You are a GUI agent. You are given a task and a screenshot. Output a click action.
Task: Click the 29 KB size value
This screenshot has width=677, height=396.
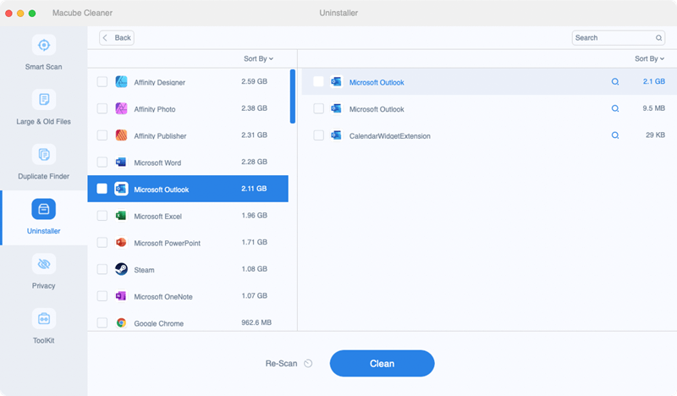click(x=655, y=135)
